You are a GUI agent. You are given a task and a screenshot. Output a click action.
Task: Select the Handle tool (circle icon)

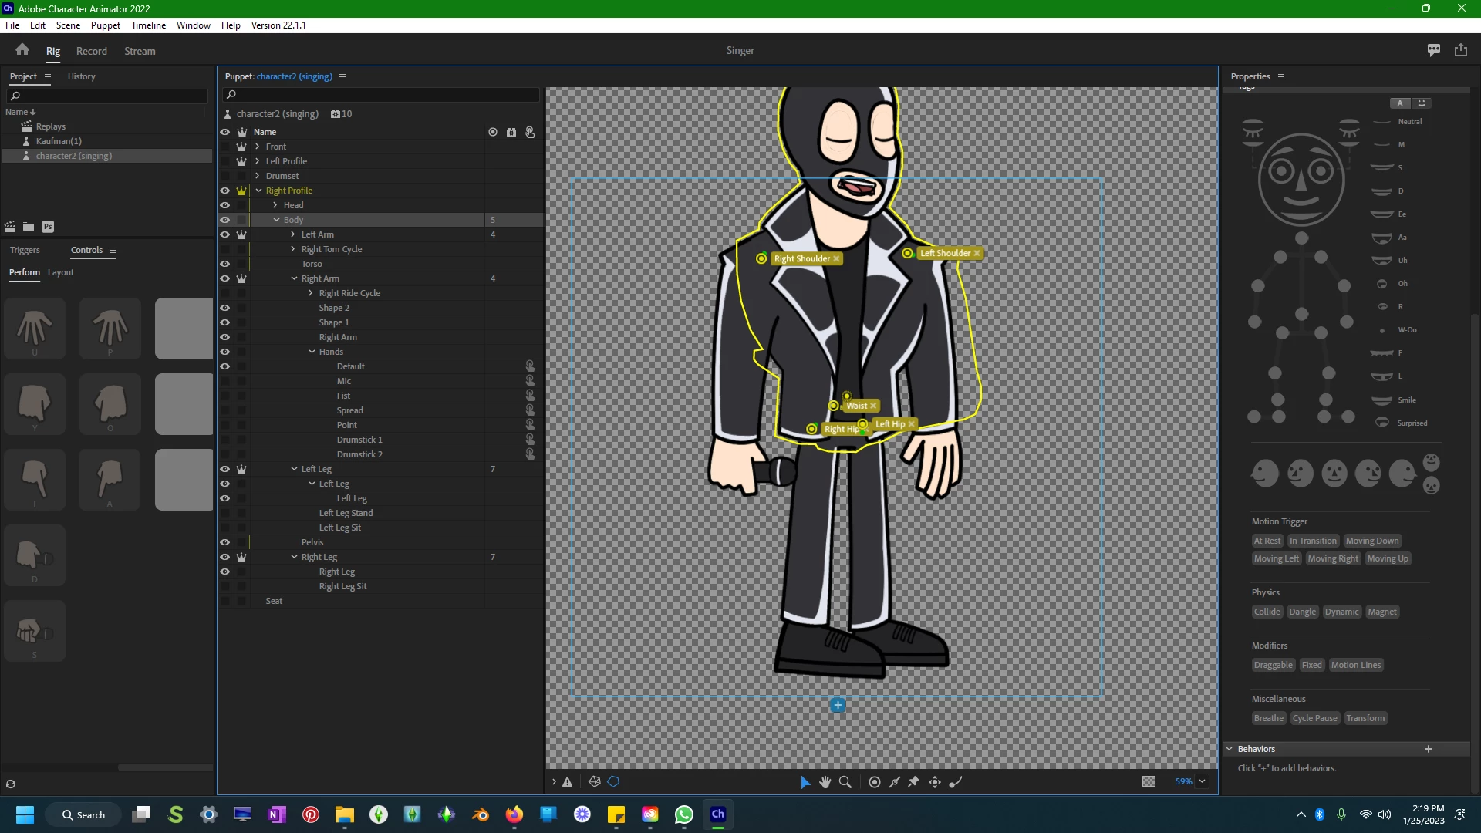click(874, 782)
